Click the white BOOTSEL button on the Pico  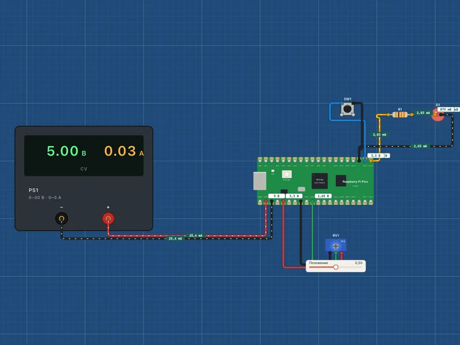286,174
